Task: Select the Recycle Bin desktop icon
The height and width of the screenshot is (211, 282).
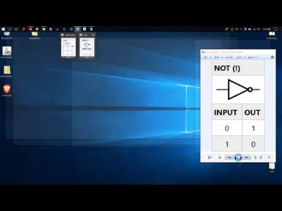Action: [6, 36]
